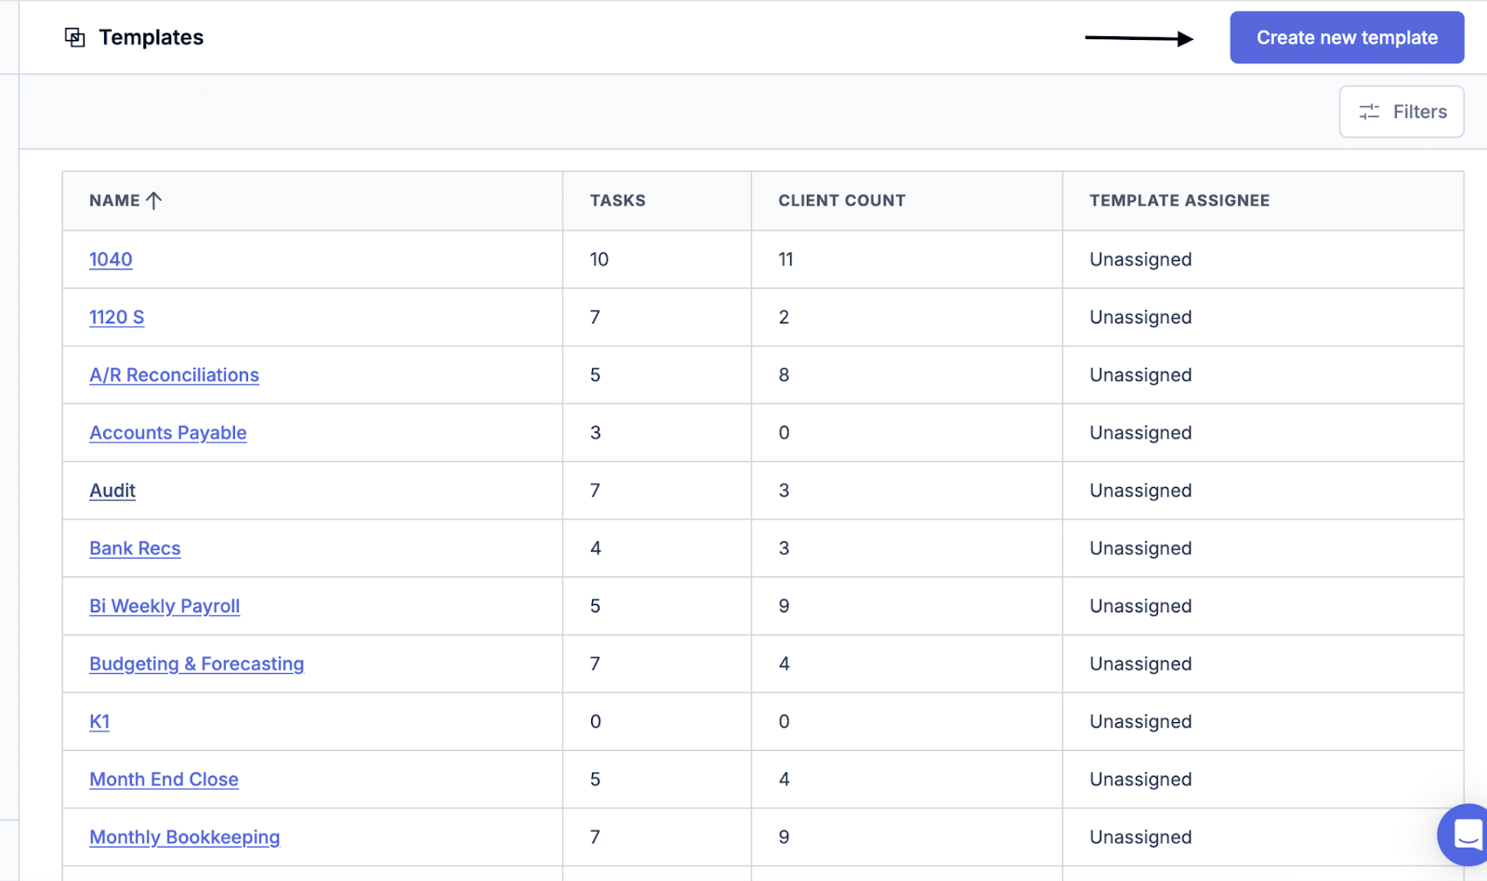Select the Bi Weekly Payroll template

pos(164,606)
